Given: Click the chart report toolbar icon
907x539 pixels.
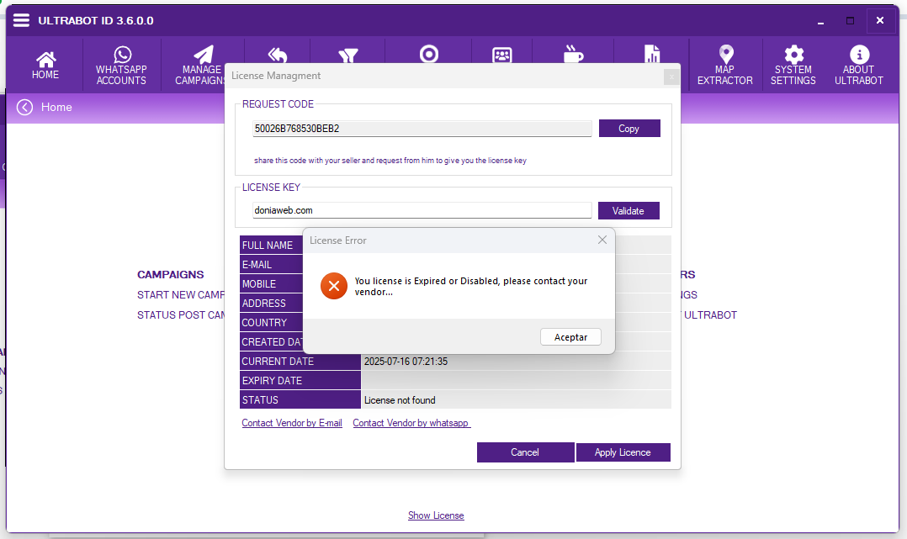Looking at the screenshot, I should coord(652,54).
